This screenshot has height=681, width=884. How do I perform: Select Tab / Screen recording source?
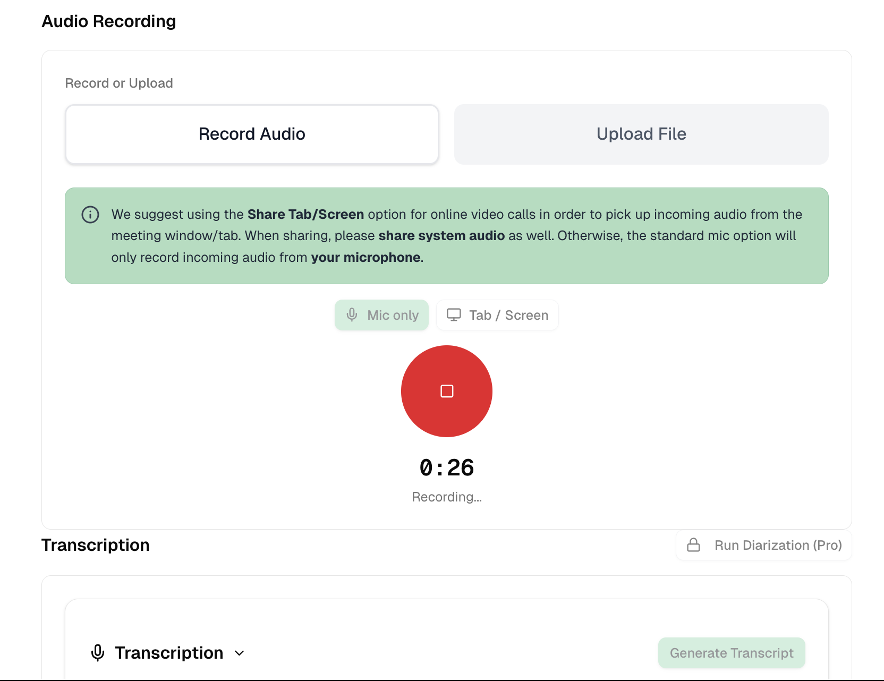pyautogui.click(x=497, y=315)
